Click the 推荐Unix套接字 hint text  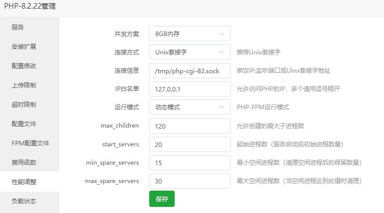coord(258,52)
